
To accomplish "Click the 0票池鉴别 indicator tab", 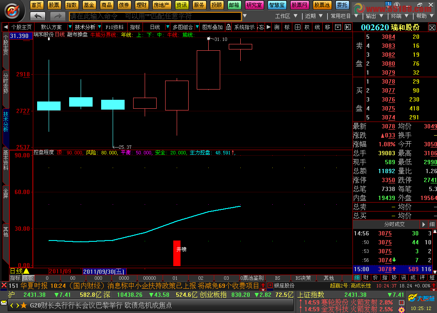I will coord(252,278).
